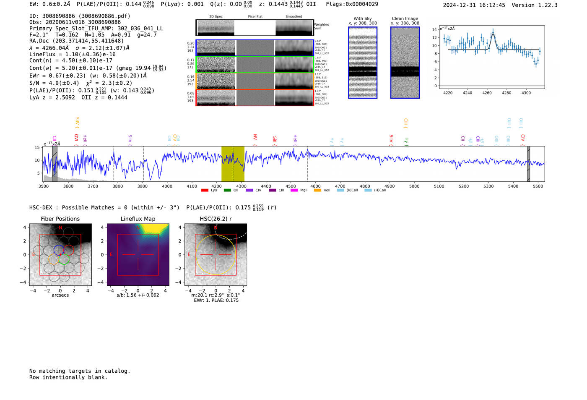
Task: Click the 2024-12-31 16:12:45 timestamp
Action: click(x=474, y=5)
